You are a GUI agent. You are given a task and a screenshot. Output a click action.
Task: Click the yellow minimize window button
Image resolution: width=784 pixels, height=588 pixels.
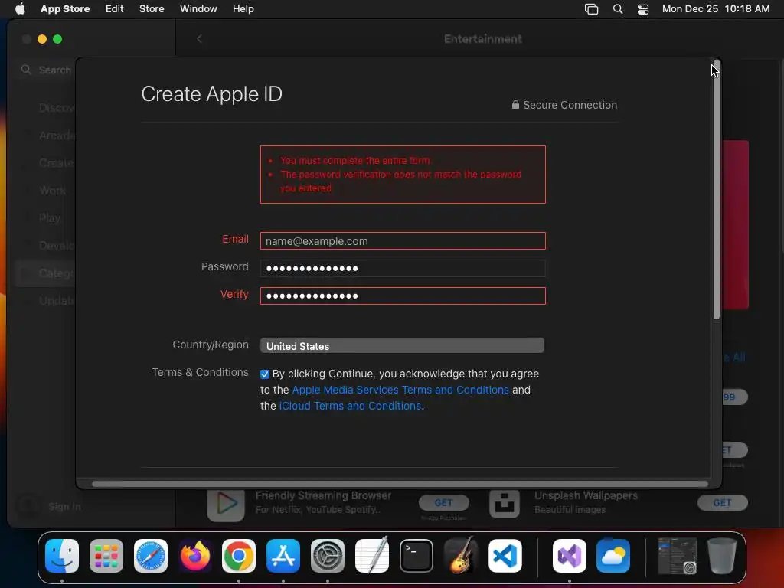42,39
